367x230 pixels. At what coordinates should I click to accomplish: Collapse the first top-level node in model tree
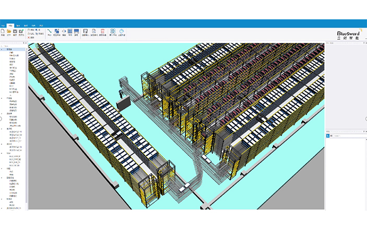pos(2,51)
